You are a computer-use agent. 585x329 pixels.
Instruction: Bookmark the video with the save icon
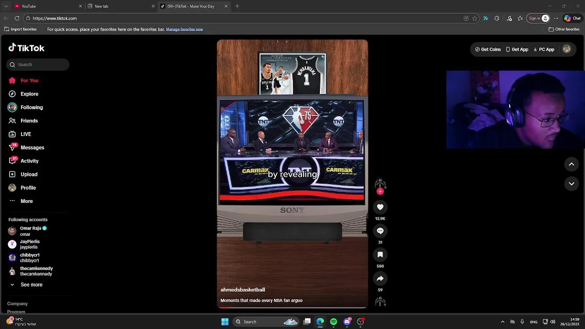tap(380, 255)
